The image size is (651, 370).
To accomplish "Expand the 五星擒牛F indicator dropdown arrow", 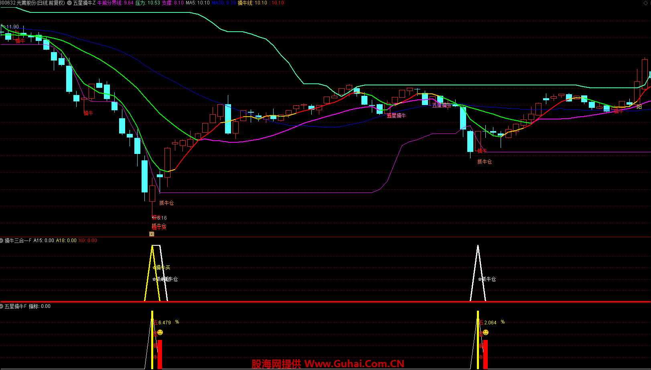I will click(2, 306).
